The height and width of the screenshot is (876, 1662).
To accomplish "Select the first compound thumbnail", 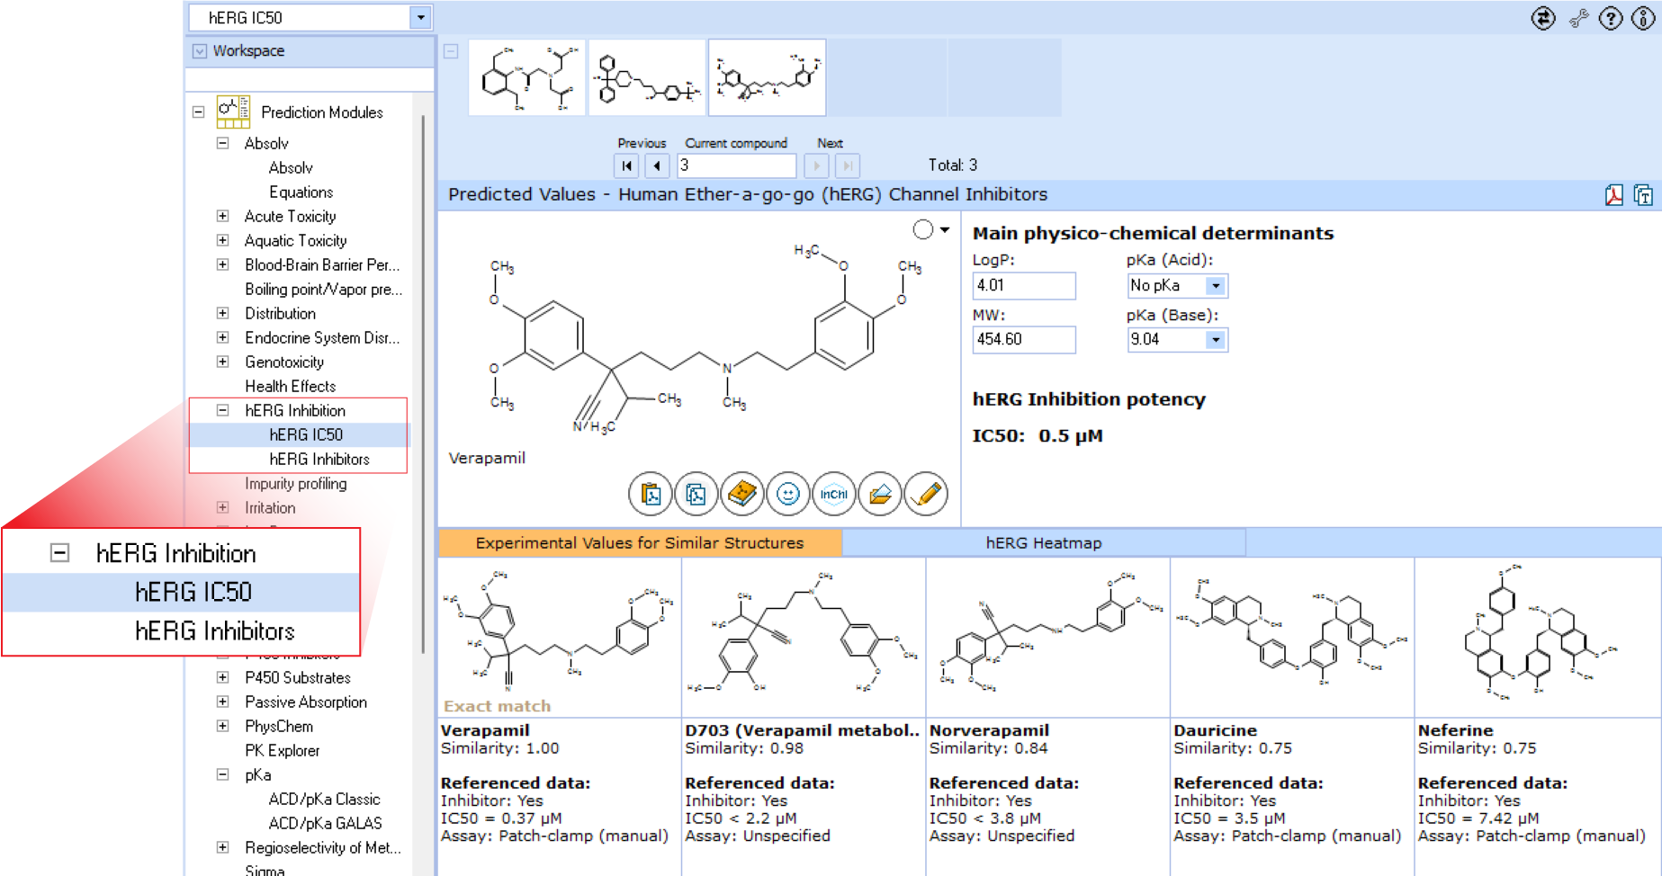I will pyautogui.click(x=526, y=77).
